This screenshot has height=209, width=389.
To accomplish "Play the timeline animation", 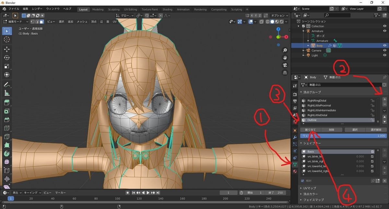I will [x=148, y=193].
